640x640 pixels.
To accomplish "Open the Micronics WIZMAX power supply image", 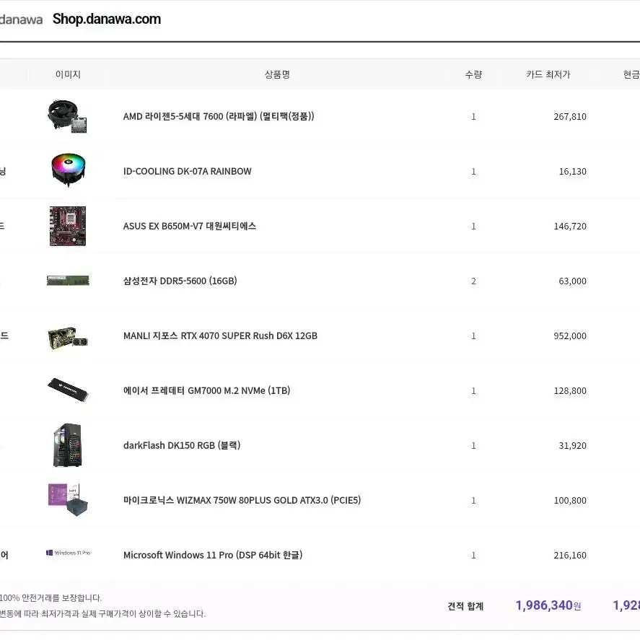I will point(68,499).
